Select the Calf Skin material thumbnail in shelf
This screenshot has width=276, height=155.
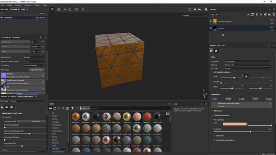point(137,118)
